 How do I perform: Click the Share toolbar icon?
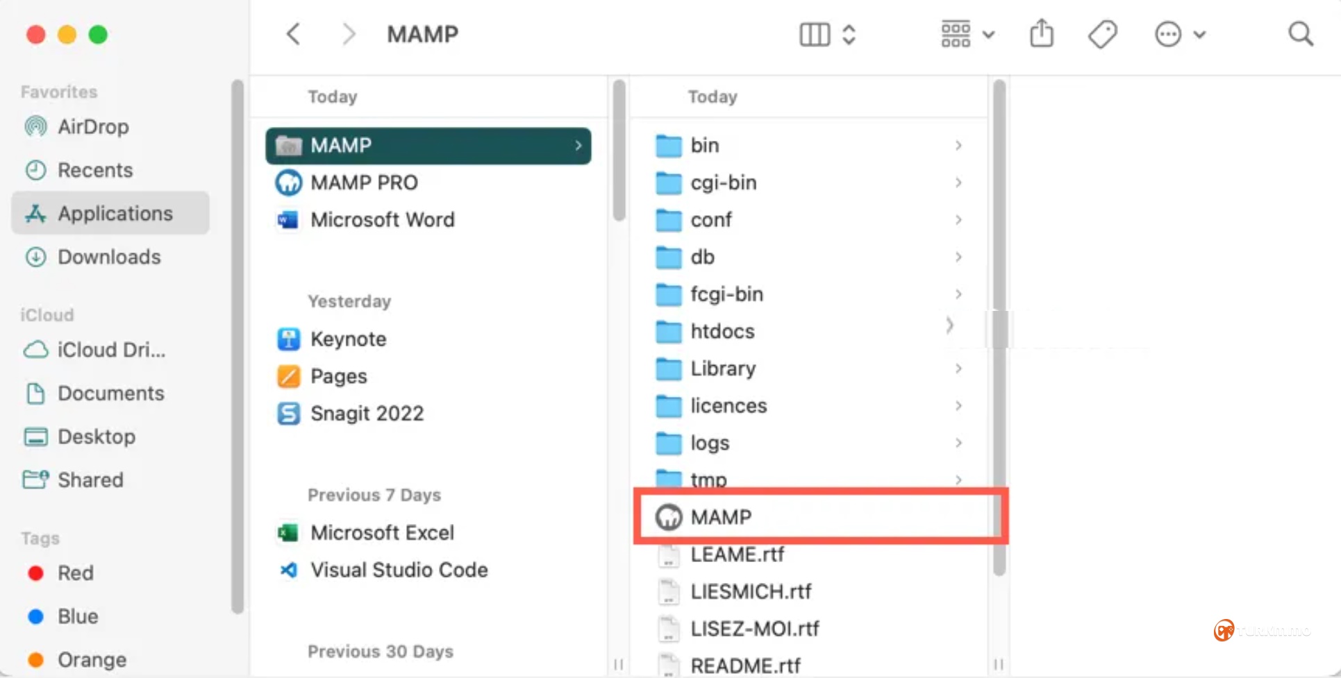coord(1042,33)
